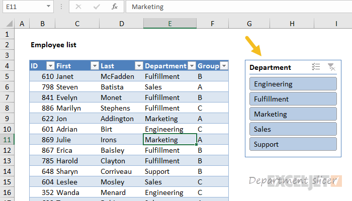Screen dimensions: 352x201
Task: Click the cell containing Evelyn
Action: [77, 97]
